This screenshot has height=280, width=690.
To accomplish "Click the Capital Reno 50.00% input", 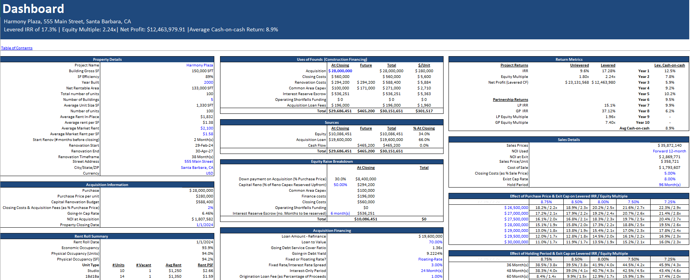I will pyautogui.click(x=340, y=185).
